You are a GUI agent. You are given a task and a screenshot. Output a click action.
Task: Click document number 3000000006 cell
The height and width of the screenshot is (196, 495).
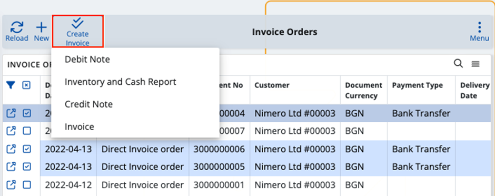click(x=220, y=149)
